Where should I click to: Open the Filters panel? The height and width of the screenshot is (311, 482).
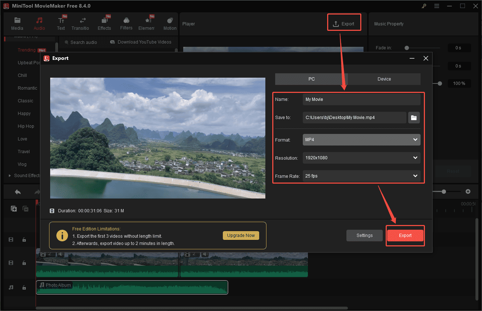[126, 23]
